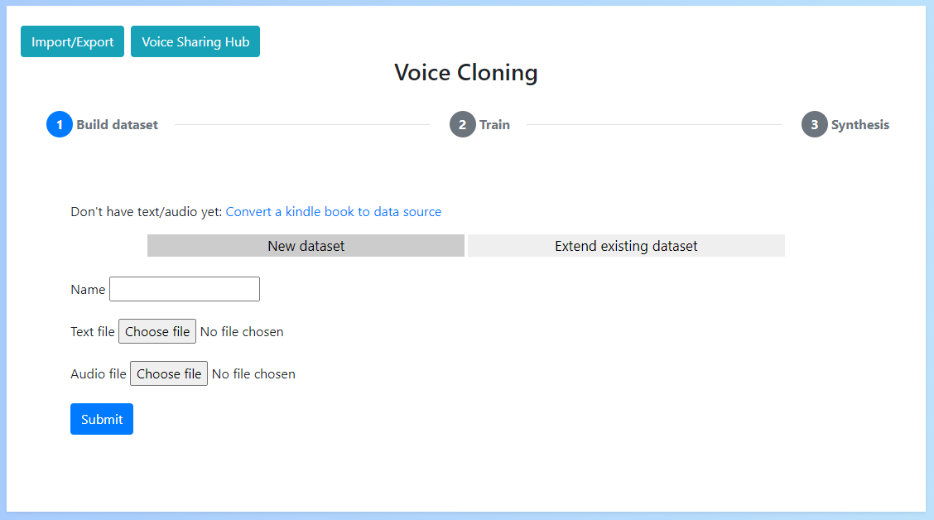The width and height of the screenshot is (934, 520).
Task: Click Choose file for the Audio file
Action: [168, 373]
